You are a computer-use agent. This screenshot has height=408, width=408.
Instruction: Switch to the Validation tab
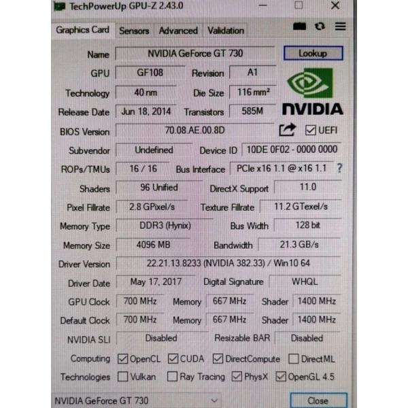(226, 31)
